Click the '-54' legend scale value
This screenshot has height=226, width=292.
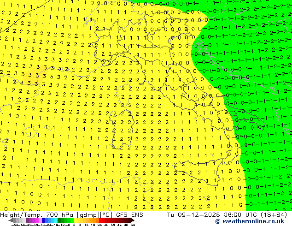click(15, 225)
